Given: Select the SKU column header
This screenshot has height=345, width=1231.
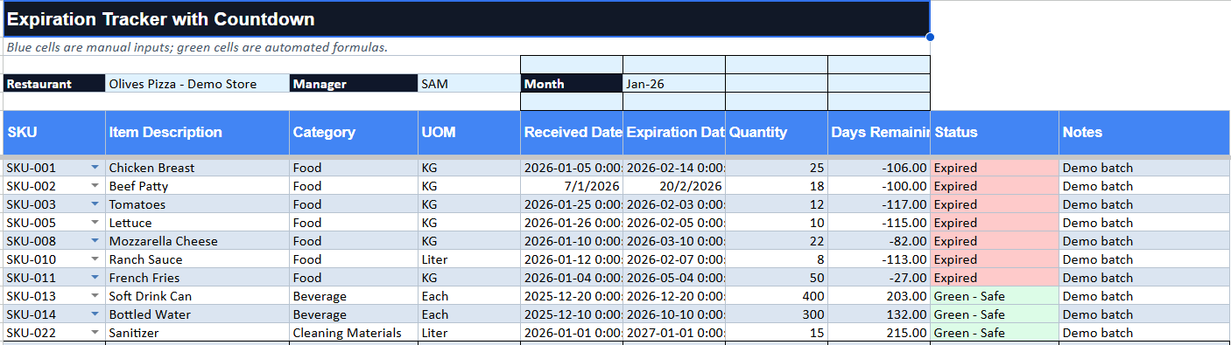Looking at the screenshot, I should tap(54, 133).
